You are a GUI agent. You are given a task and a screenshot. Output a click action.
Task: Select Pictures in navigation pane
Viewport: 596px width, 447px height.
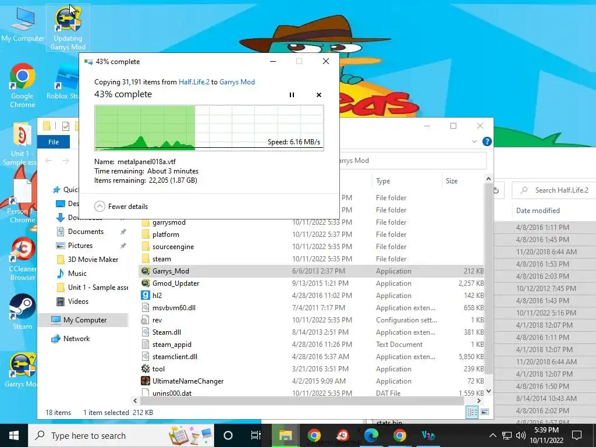[80, 246]
